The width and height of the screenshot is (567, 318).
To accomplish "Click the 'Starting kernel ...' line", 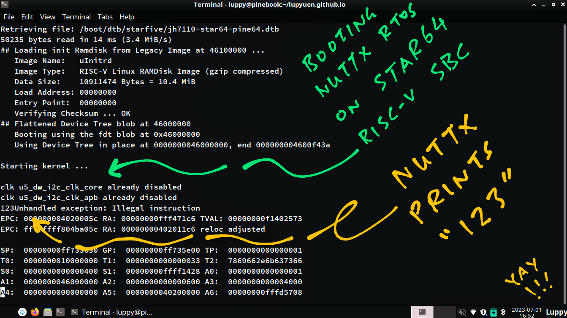I will [44, 166].
